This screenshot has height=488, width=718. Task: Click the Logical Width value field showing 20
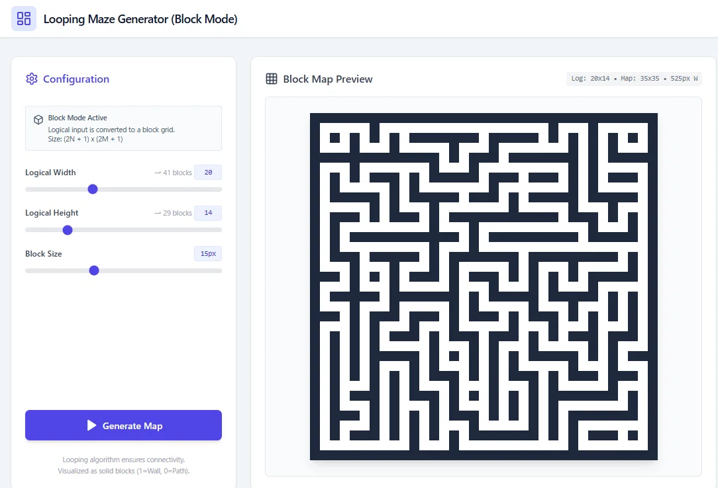point(208,173)
